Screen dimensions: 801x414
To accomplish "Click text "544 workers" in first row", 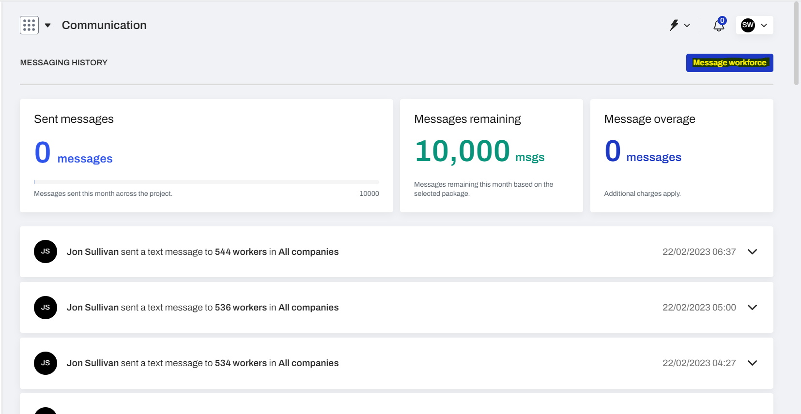I will (x=241, y=252).
